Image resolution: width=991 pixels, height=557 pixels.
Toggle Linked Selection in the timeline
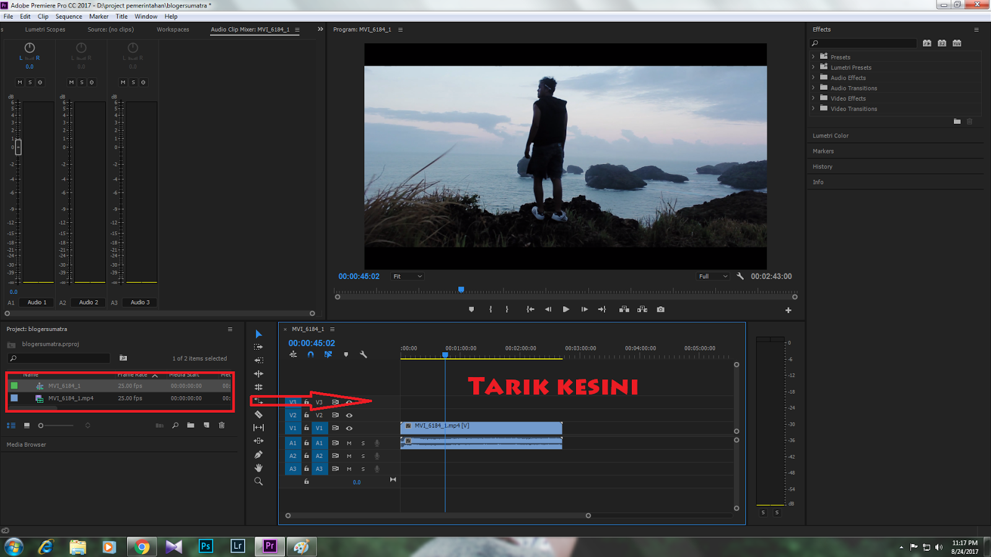[328, 355]
